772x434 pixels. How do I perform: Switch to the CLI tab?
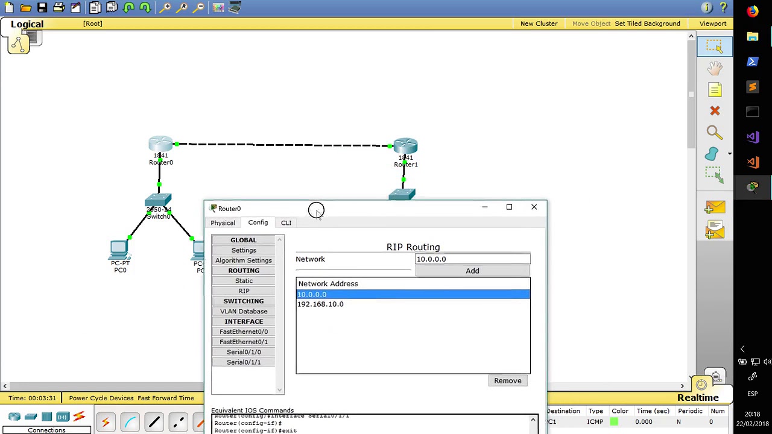click(286, 223)
